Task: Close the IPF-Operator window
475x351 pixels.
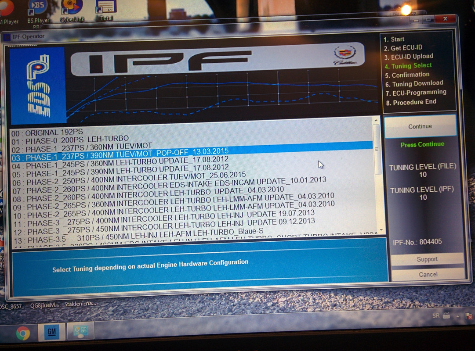Action: point(445,19)
